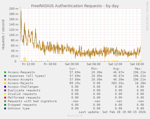The image size is (150, 119).
Task: Click the dark green Dropped requests swatch
Action: pos(5,105)
